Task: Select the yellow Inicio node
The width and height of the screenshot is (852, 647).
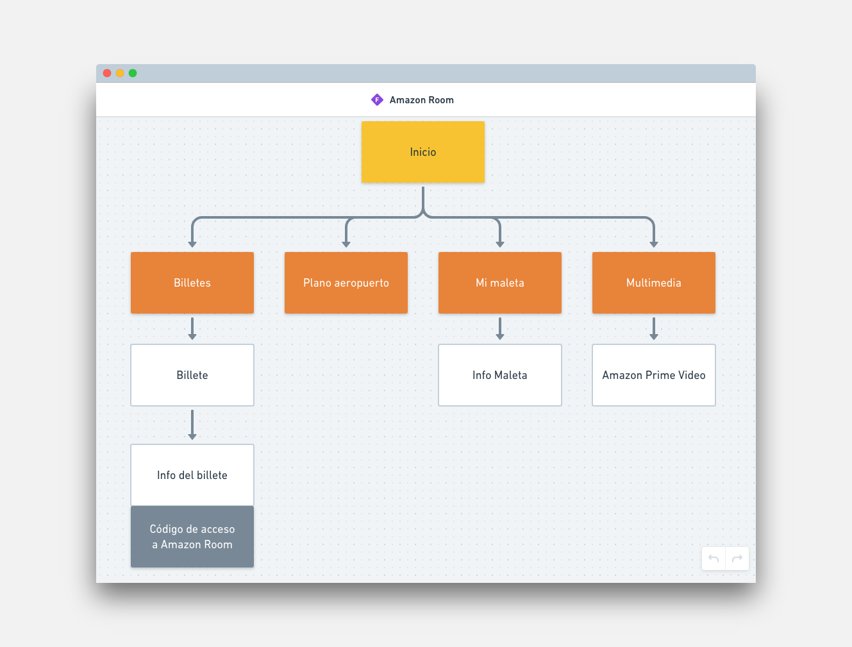Action: (423, 152)
